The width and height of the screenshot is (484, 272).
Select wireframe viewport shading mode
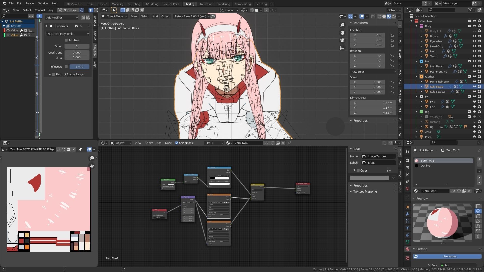tap(379, 16)
